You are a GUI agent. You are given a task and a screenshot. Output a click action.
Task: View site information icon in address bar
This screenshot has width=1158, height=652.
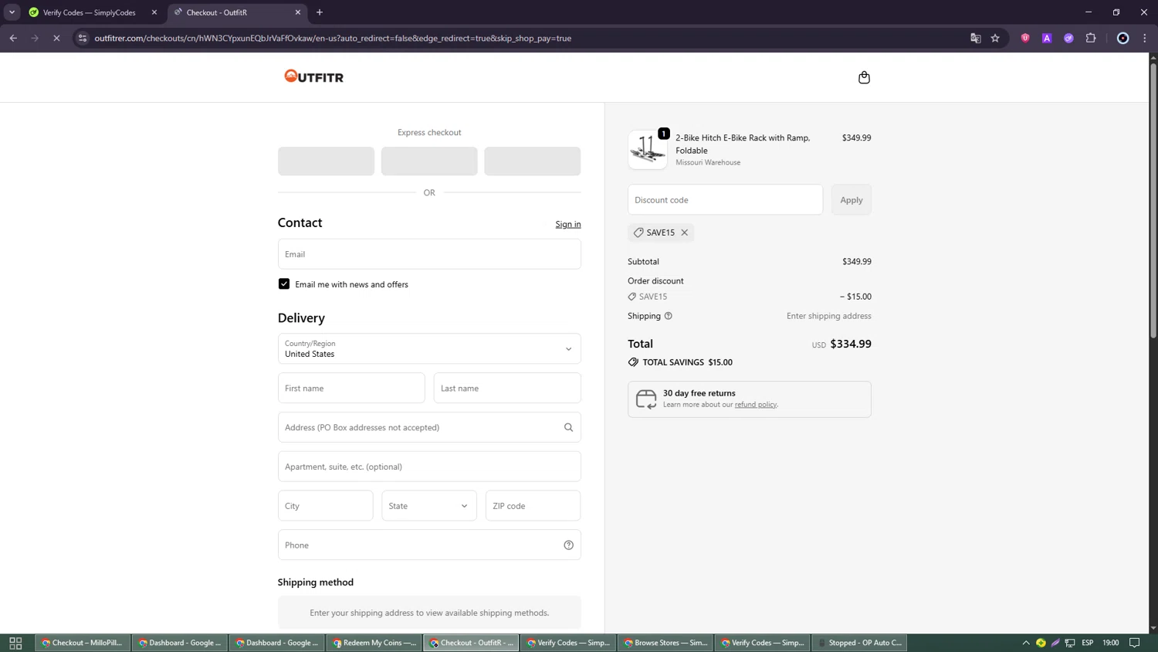pos(83,38)
